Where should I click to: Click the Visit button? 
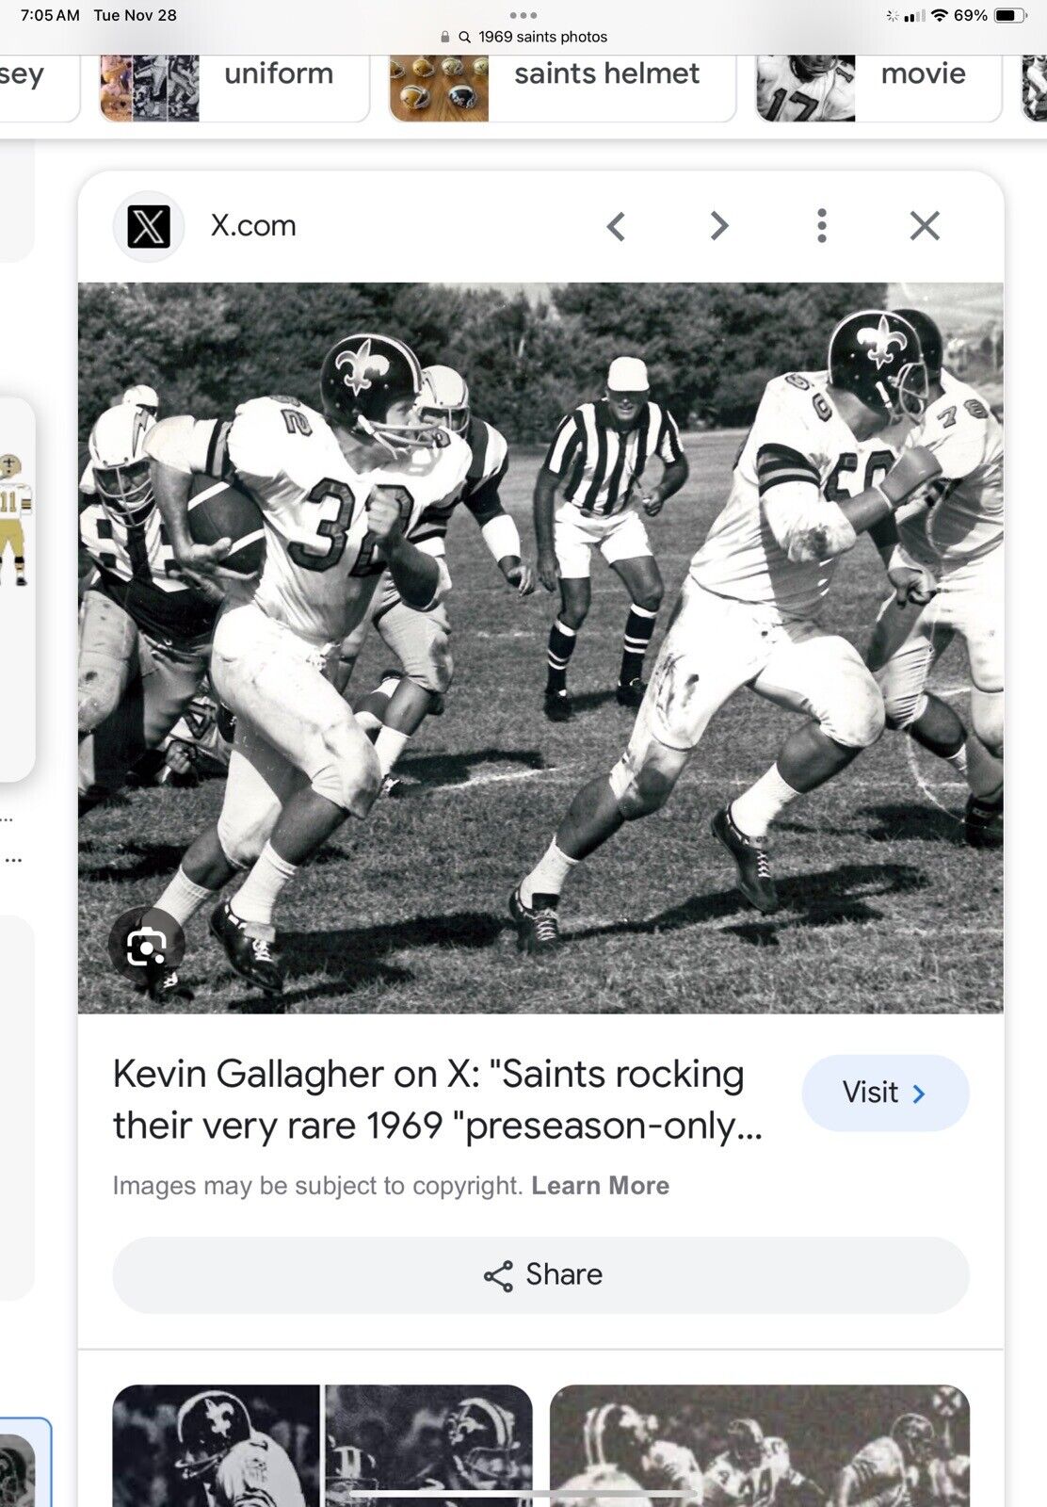point(885,1093)
